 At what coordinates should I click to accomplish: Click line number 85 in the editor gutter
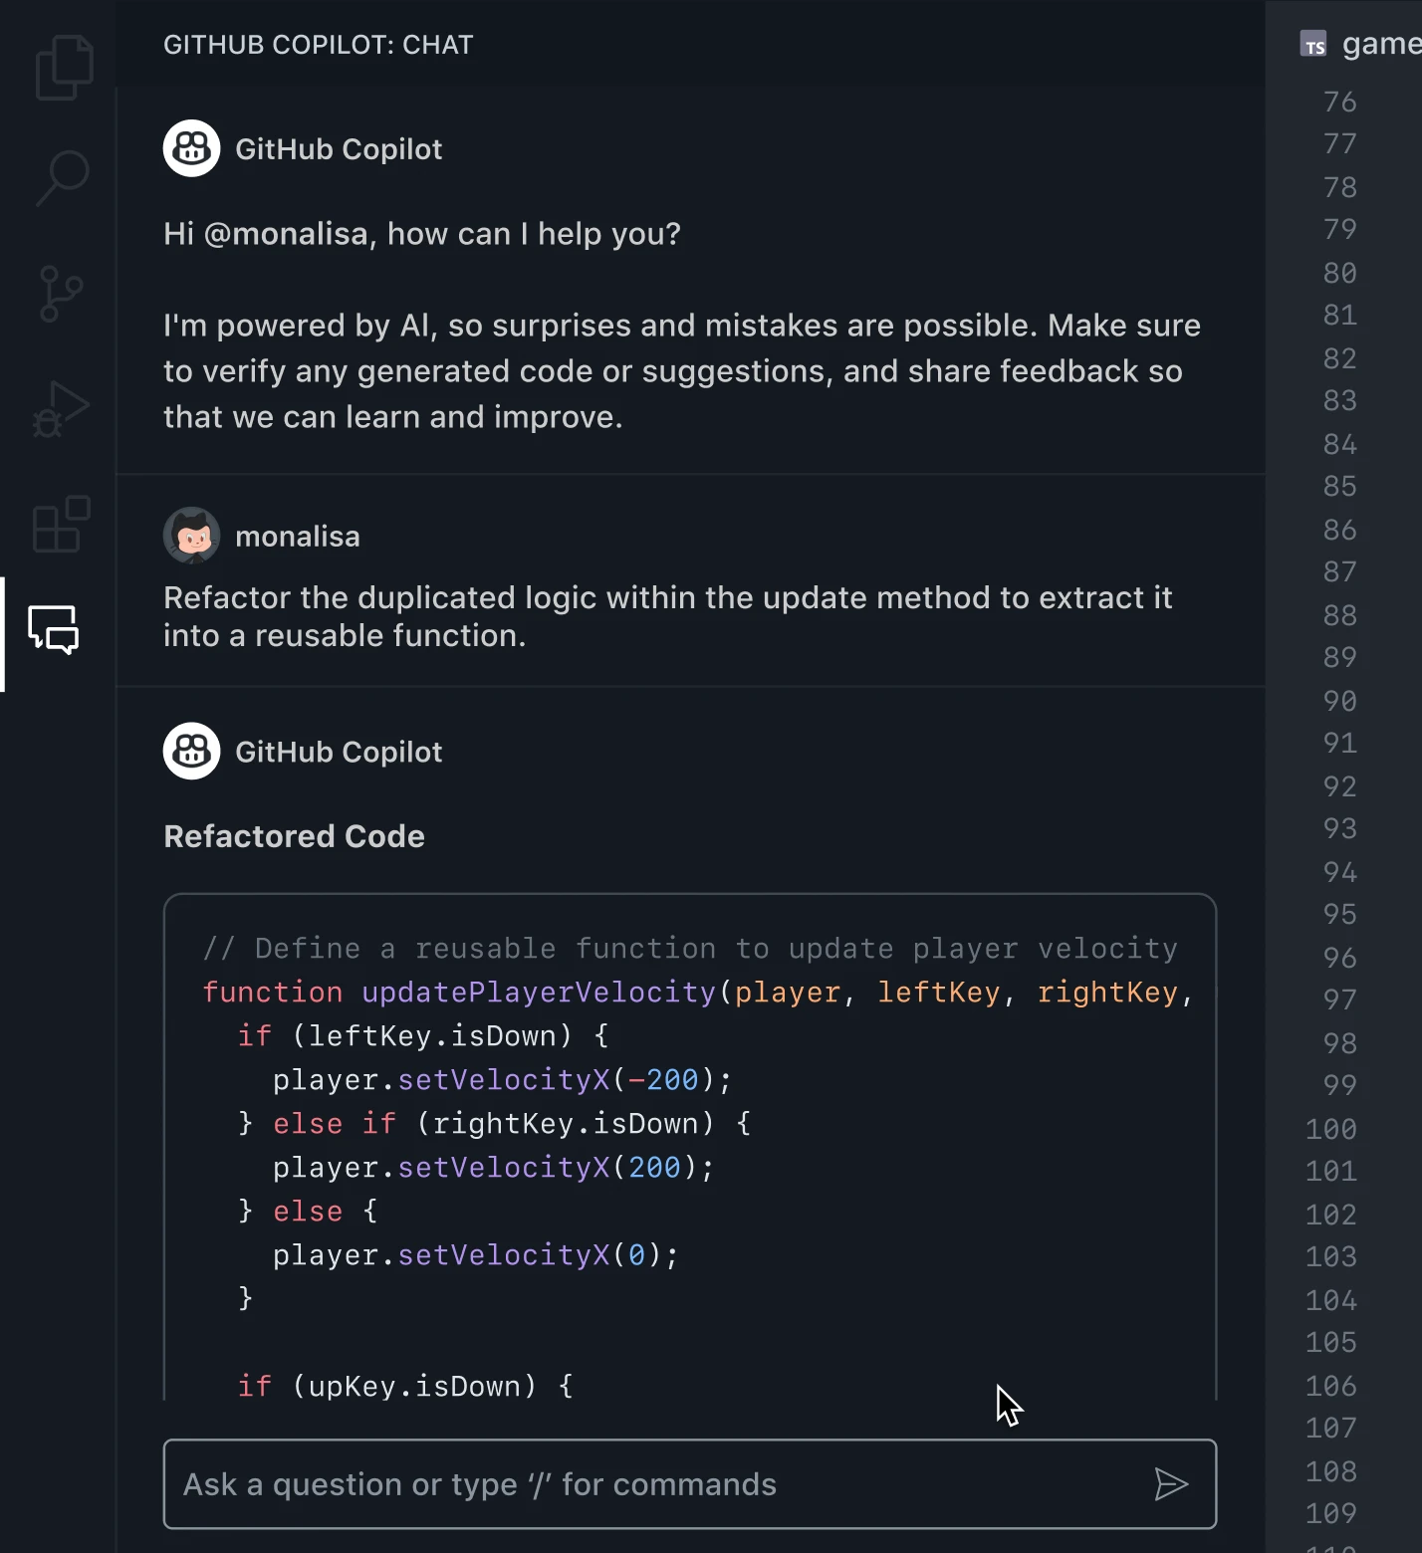(x=1339, y=486)
